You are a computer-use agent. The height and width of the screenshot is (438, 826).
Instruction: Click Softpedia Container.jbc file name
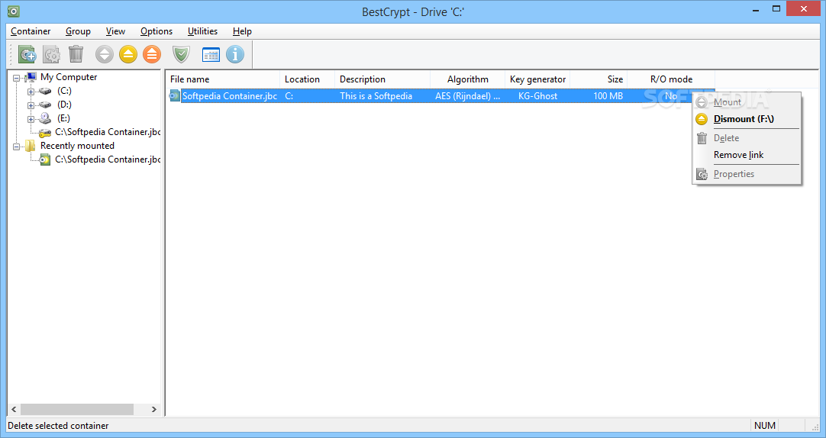point(230,96)
